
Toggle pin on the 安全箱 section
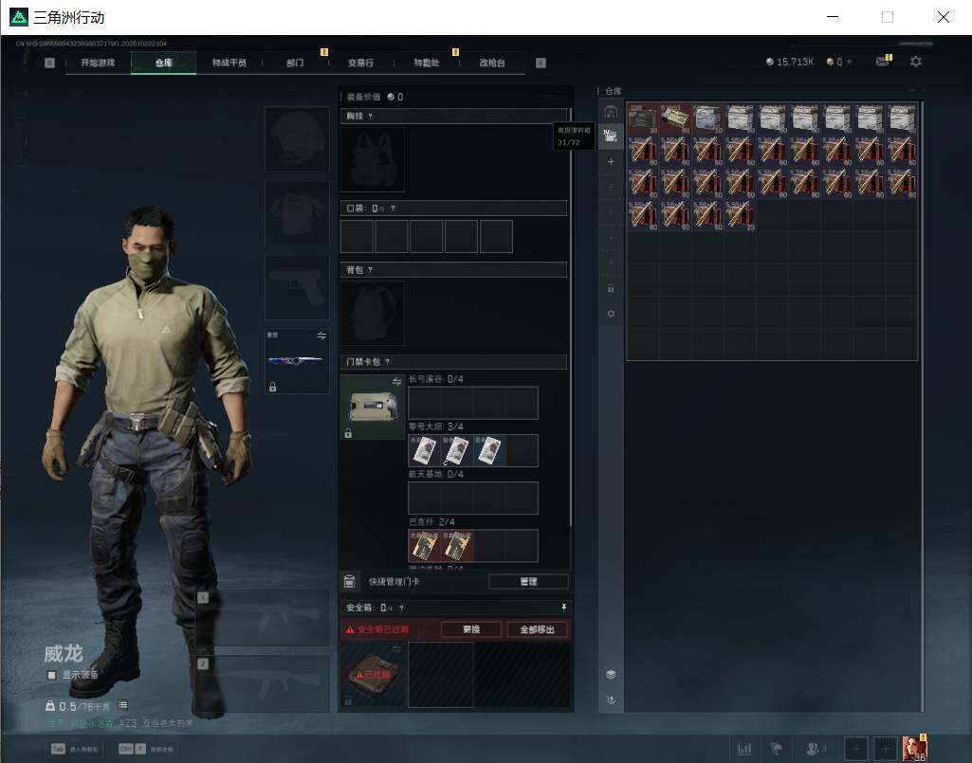click(563, 608)
